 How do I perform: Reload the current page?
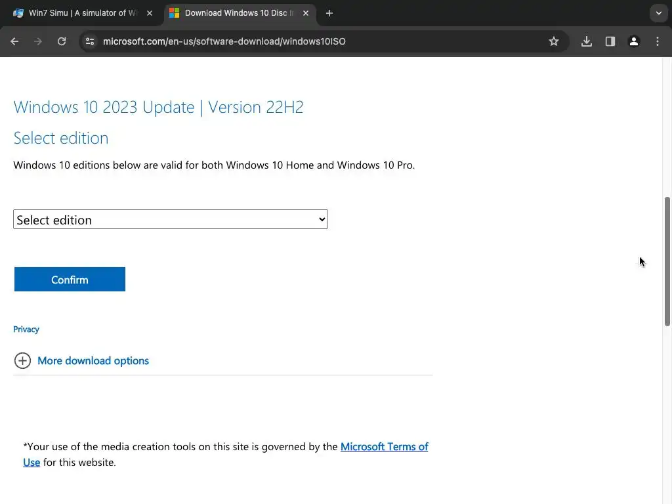[62, 41]
